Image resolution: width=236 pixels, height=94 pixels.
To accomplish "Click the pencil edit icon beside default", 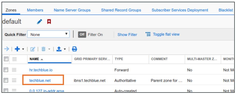I will click(39, 22).
